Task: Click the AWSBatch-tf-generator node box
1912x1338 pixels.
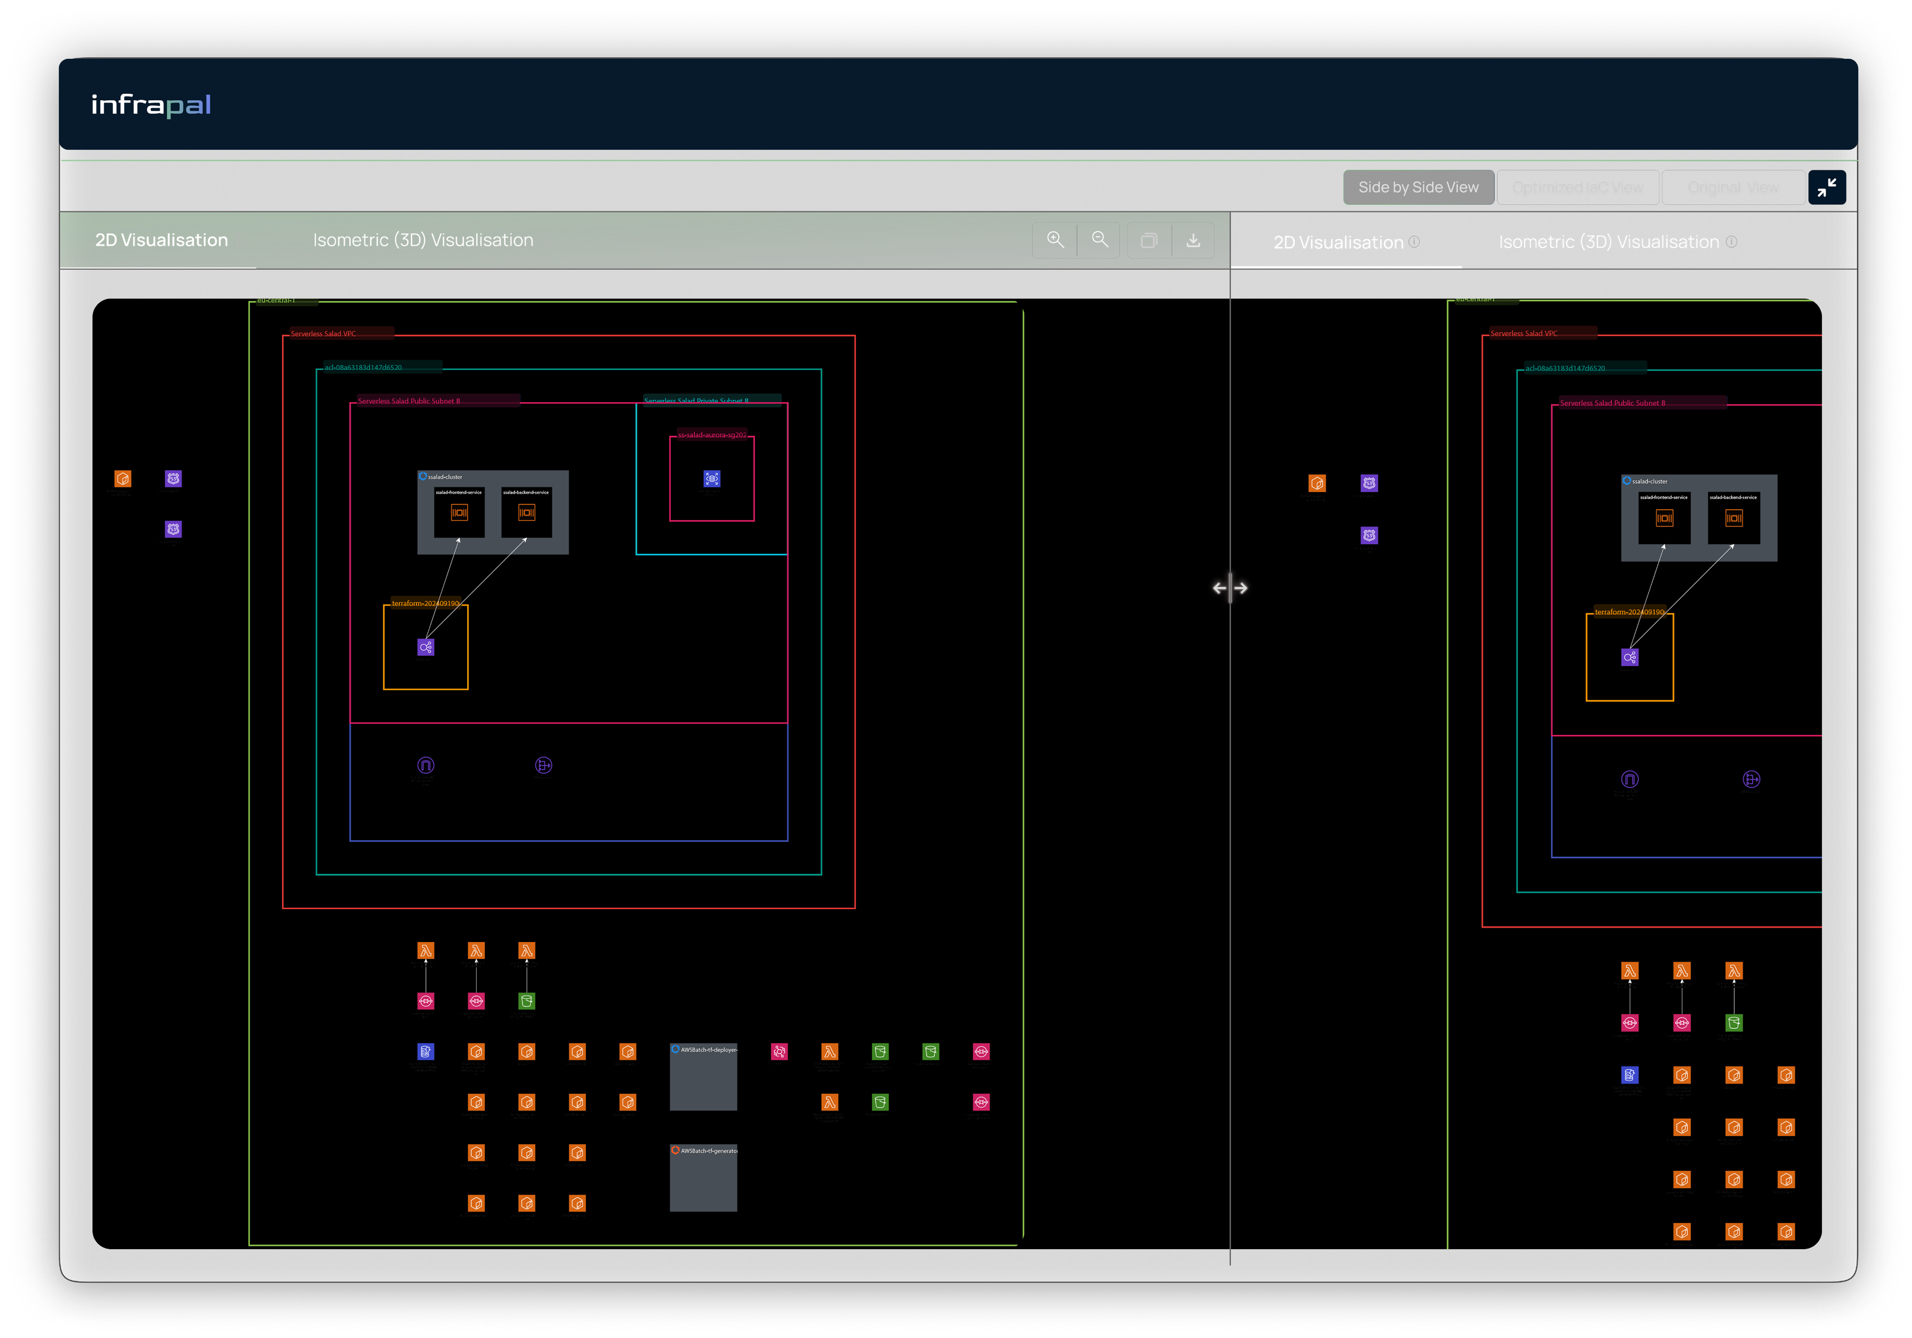Action: [x=703, y=1179]
